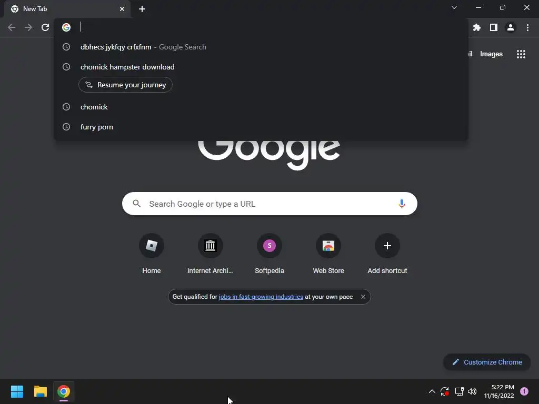
Task: Click the Add shortcut plus tile
Action: click(387, 255)
